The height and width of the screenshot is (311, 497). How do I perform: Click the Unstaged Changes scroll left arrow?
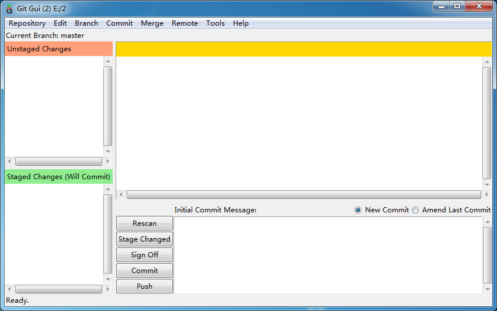(x=9, y=161)
